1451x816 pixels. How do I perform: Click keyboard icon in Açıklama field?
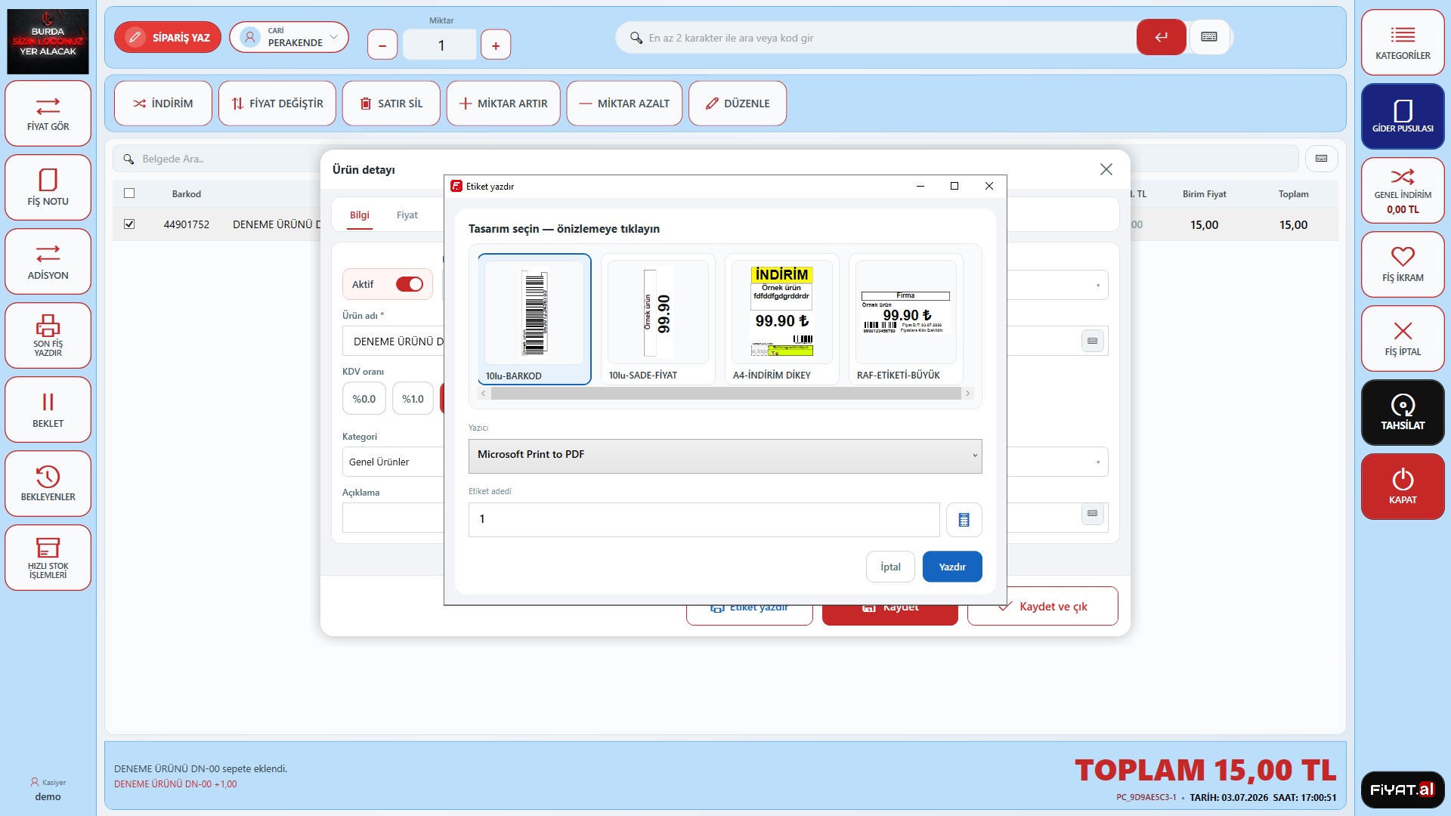coord(1092,514)
